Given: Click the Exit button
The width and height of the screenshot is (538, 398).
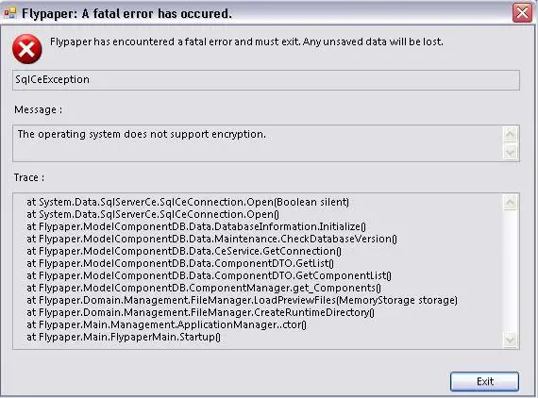Looking at the screenshot, I should coord(484,381).
